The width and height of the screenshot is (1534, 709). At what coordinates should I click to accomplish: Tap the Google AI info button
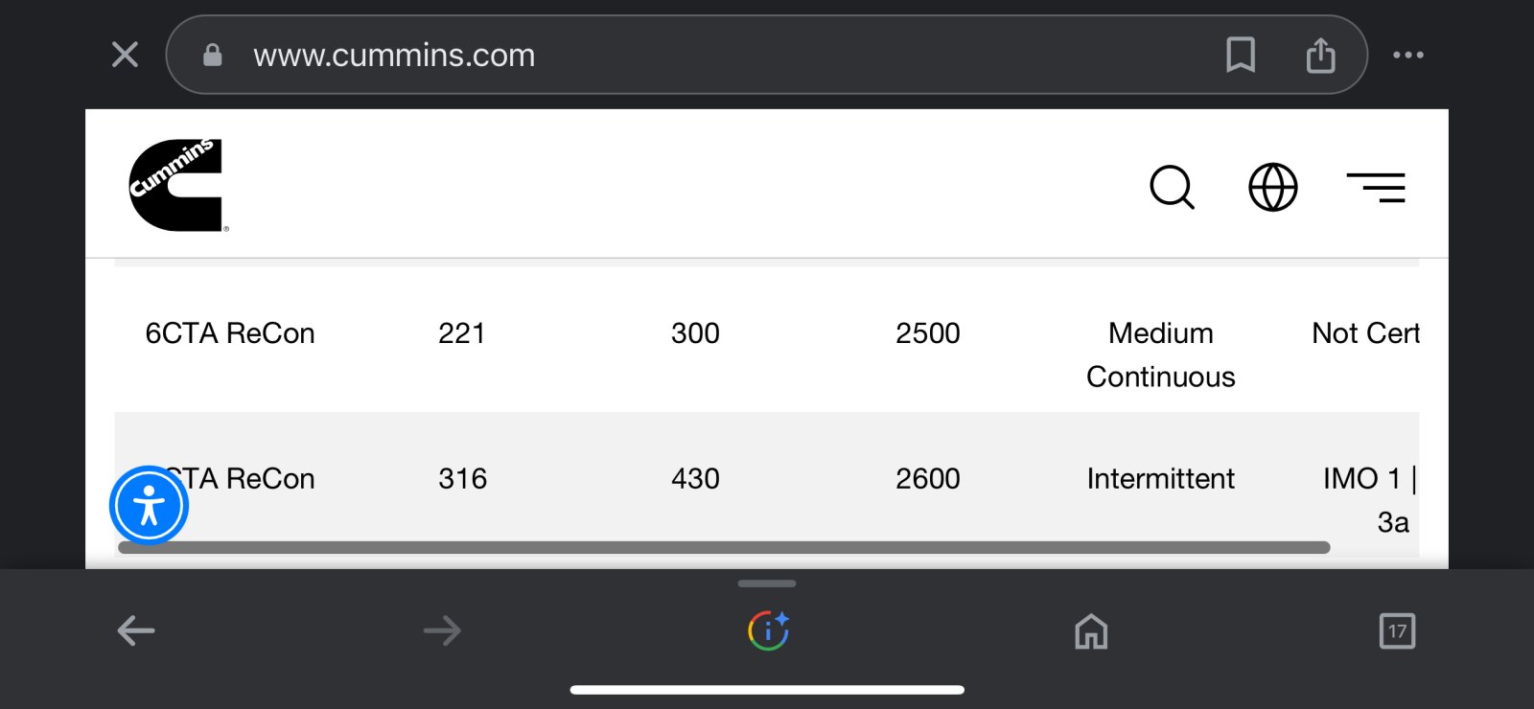(x=768, y=630)
